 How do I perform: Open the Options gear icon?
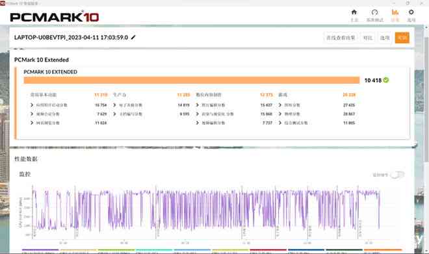(x=411, y=12)
